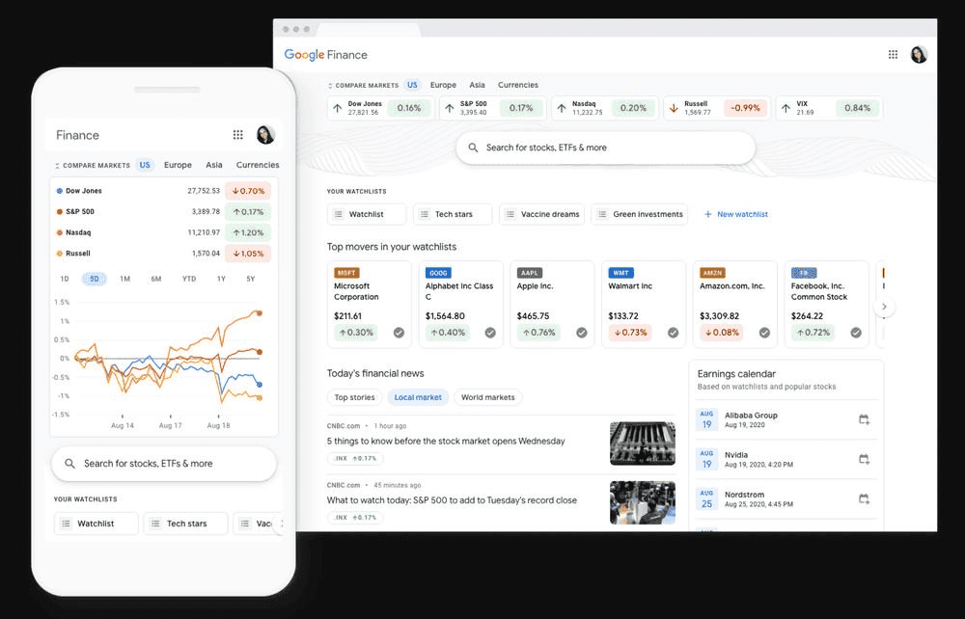Click the VIX up arrow icon
Image resolution: width=965 pixels, height=619 pixels.
coord(786,108)
